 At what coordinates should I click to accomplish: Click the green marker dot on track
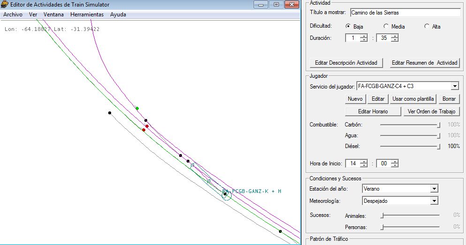tap(137, 109)
